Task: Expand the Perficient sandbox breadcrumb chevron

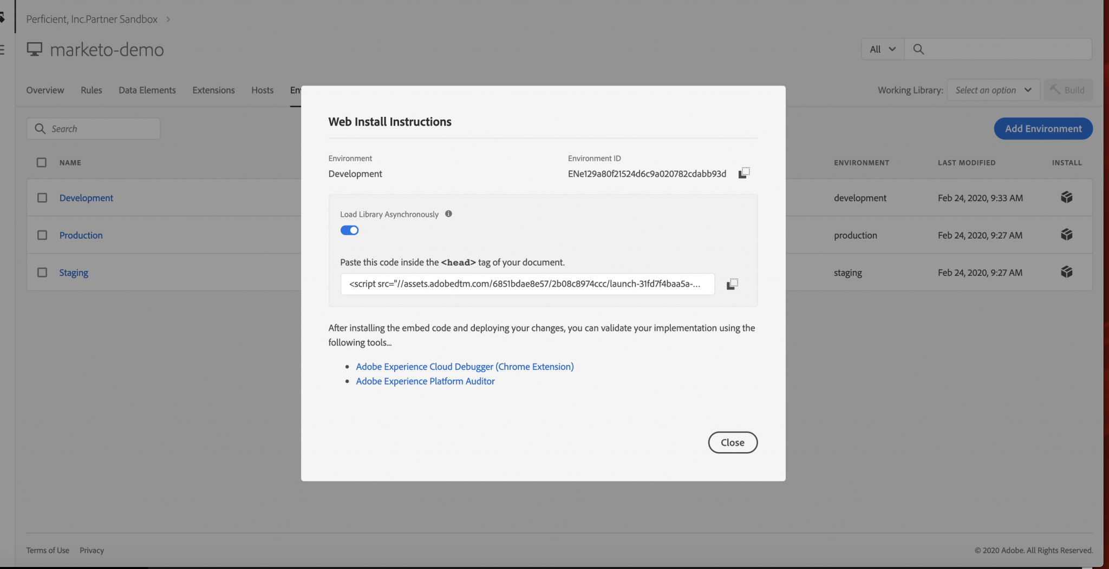Action: click(168, 18)
